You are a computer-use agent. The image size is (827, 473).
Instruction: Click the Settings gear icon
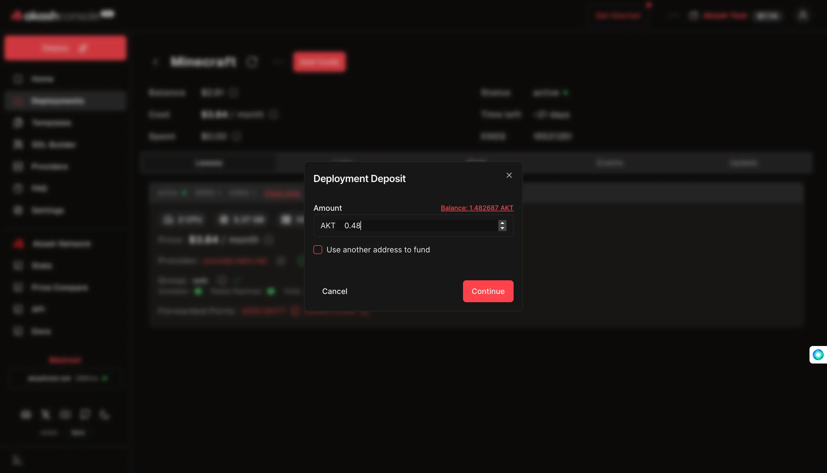click(x=18, y=210)
